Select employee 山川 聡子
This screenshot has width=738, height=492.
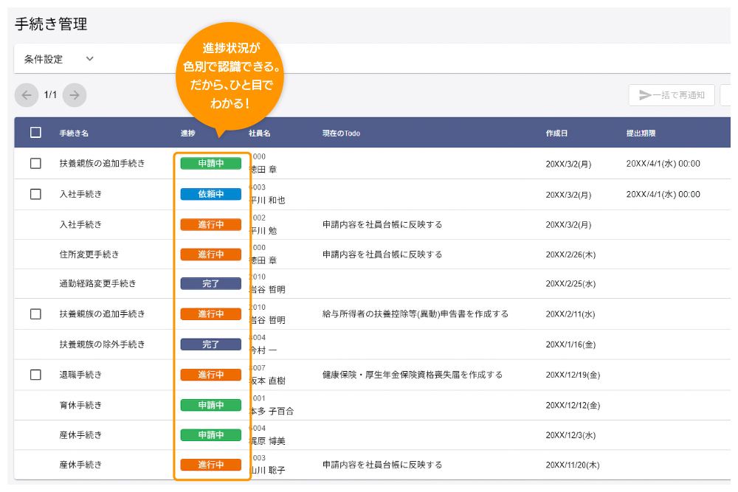pyautogui.click(x=267, y=470)
